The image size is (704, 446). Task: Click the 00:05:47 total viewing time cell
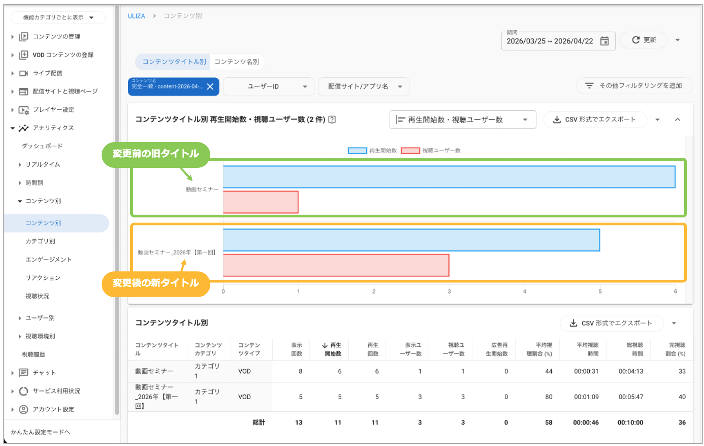(631, 397)
